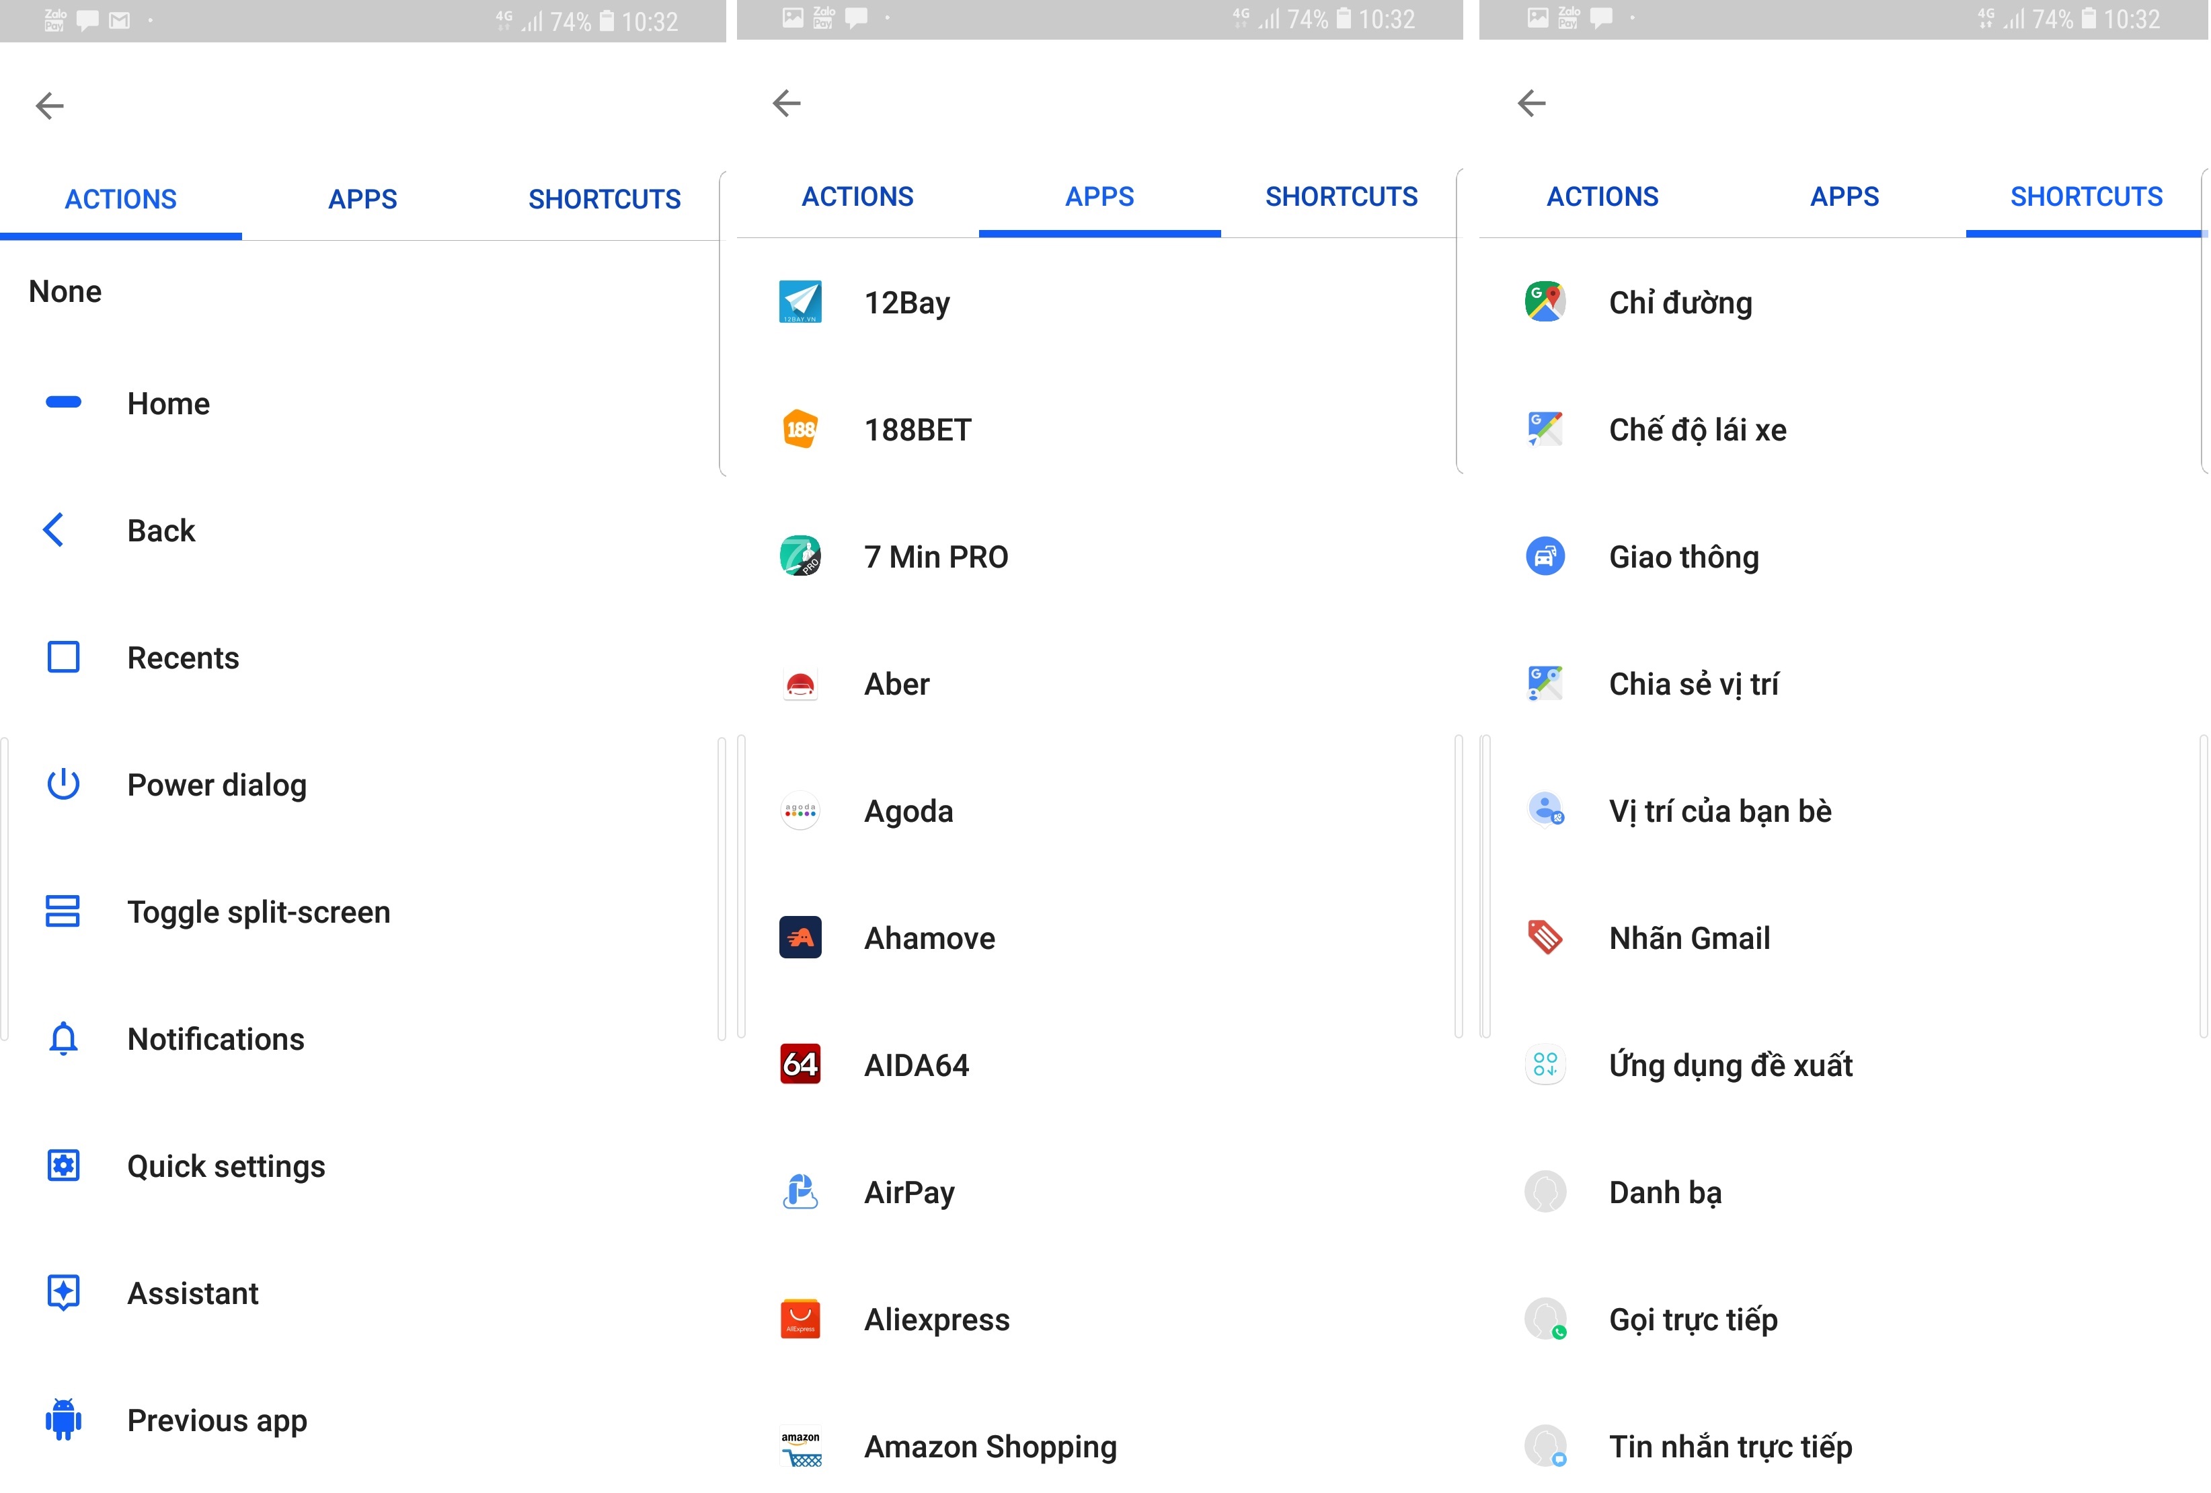Image resolution: width=2211 pixels, height=1493 pixels.
Task: Tap the 'Notifications' label
Action: click(x=216, y=1039)
